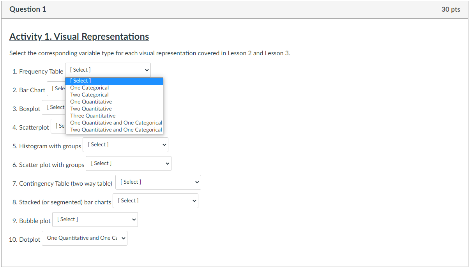Click the '10. Dotplot' label
This screenshot has height=267, width=470.
pos(25,240)
